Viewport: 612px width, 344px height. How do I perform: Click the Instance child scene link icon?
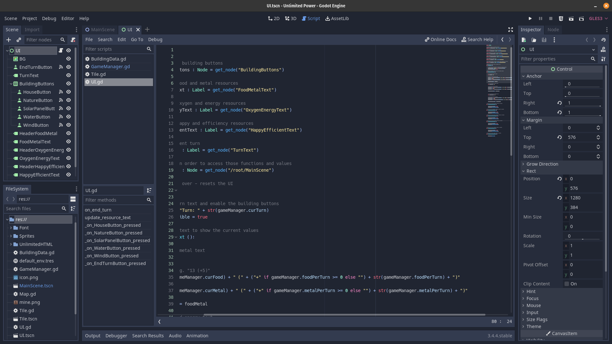pos(19,40)
